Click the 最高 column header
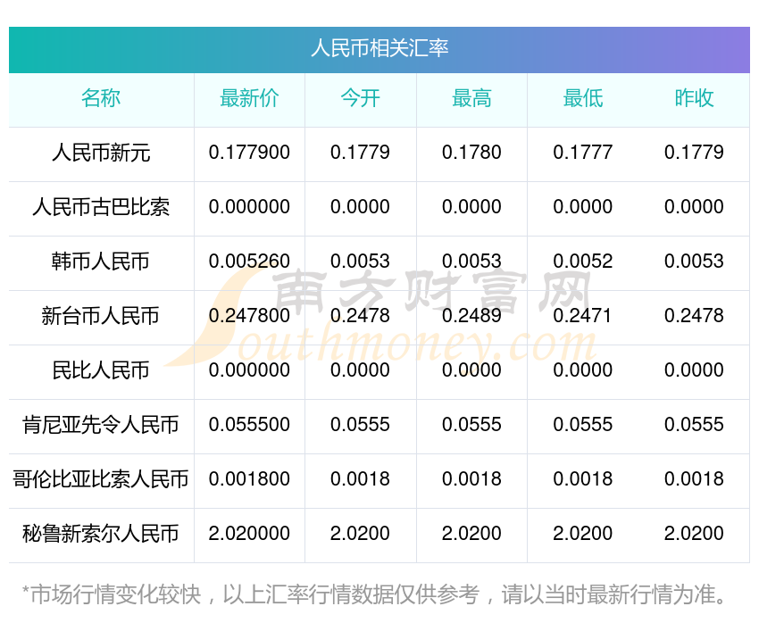The height and width of the screenshot is (623, 759). 471,98
